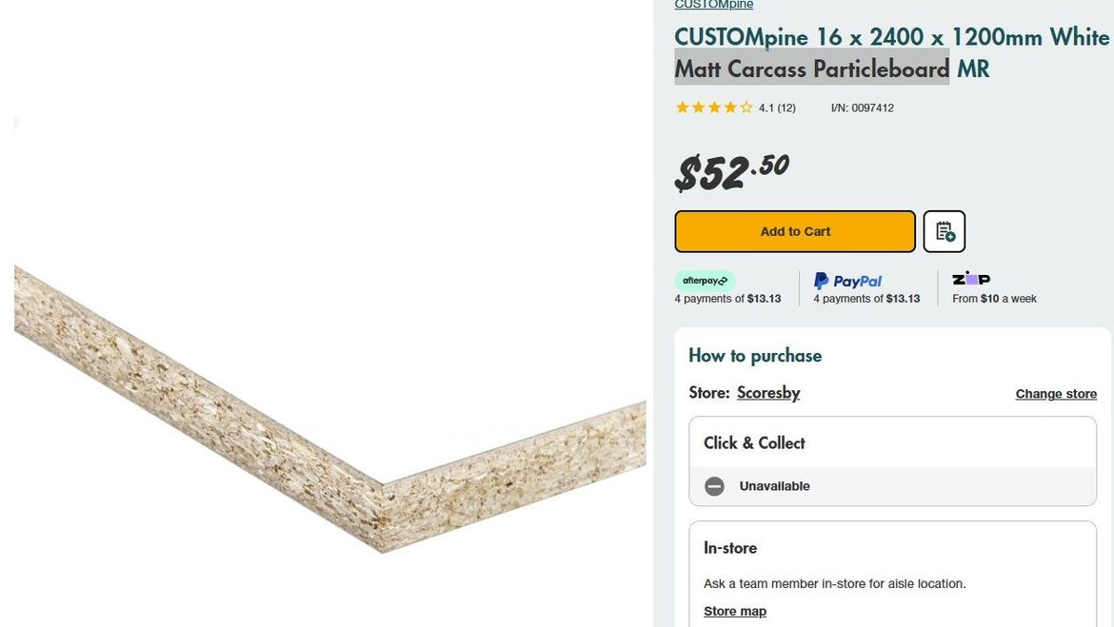
Task: View the 12 customer reviews
Action: pyautogui.click(x=776, y=108)
